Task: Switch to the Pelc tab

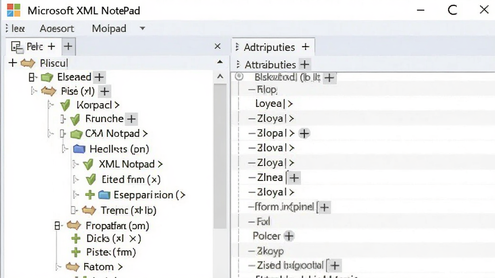Action: point(35,47)
